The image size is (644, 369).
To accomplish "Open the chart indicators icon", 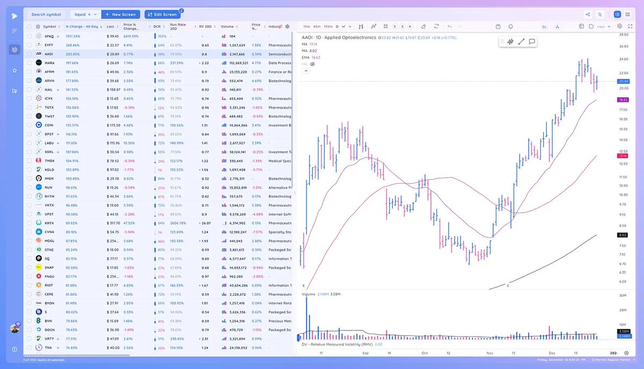I will (x=373, y=26).
